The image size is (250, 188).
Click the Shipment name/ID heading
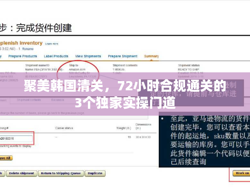coord(37,65)
